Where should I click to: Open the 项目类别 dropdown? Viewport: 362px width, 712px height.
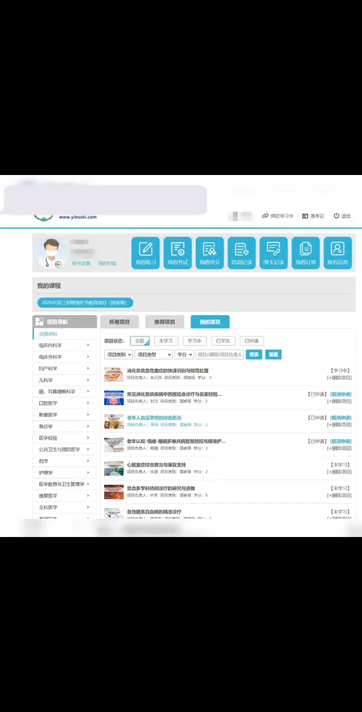click(x=119, y=354)
